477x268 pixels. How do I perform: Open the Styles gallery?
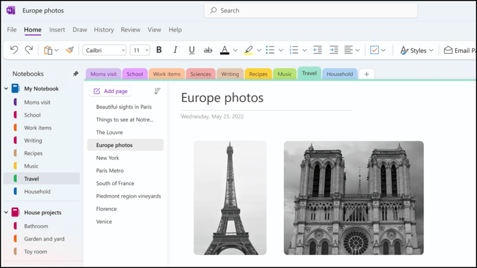click(x=417, y=50)
